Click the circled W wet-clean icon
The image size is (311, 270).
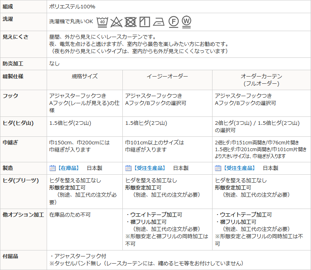tap(186, 21)
